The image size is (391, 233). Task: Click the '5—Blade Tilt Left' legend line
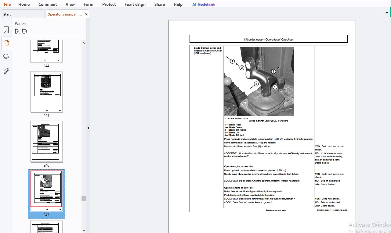pyautogui.click(x=234, y=135)
